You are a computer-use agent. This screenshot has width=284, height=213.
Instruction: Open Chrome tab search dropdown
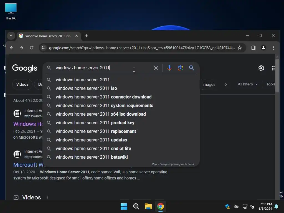[x=11, y=36]
